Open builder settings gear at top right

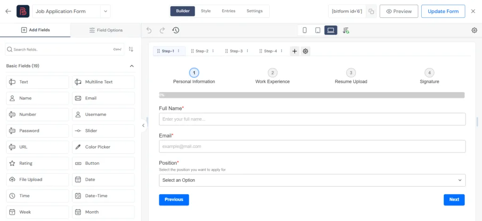tap(474, 30)
